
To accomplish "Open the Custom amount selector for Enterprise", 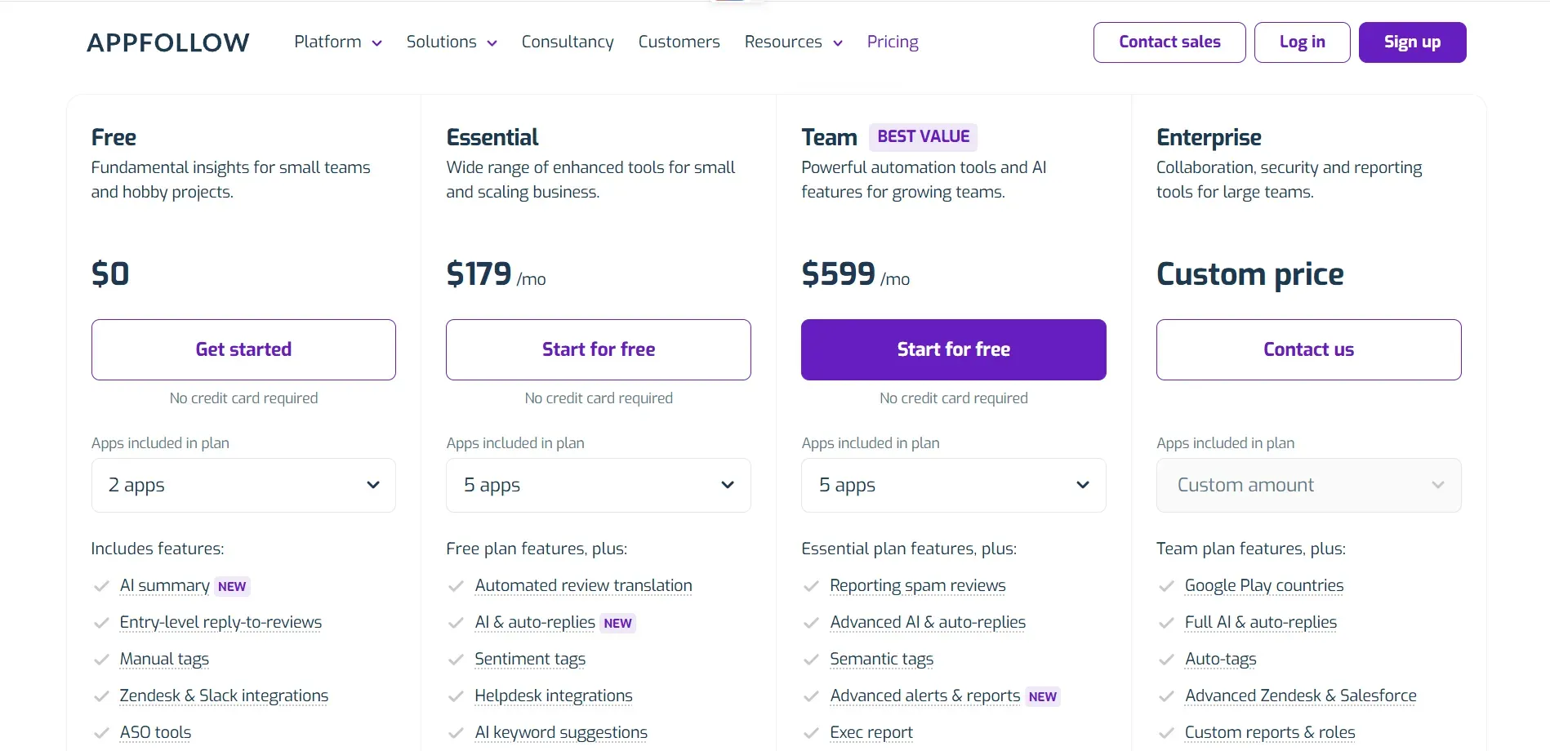I will (x=1307, y=485).
